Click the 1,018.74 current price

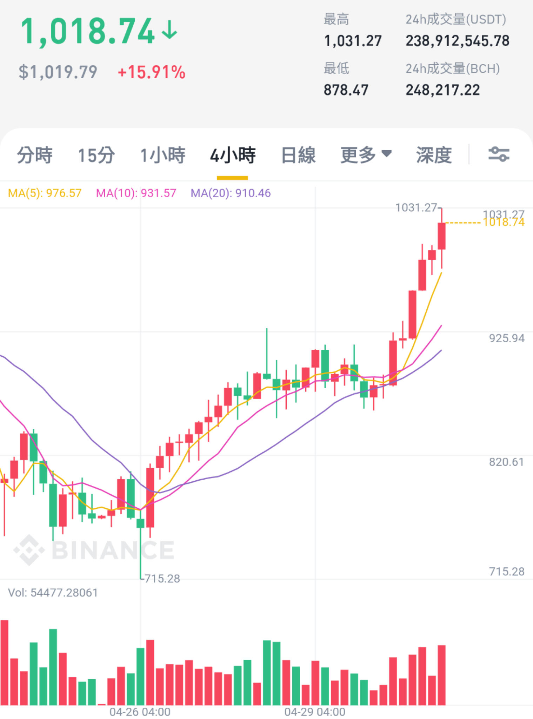(88, 32)
